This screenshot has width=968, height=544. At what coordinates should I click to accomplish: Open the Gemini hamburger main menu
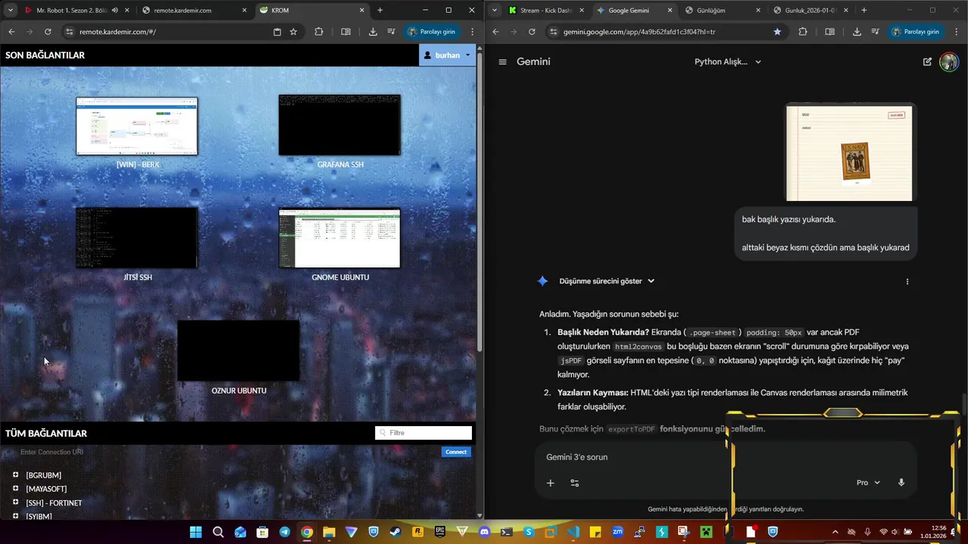click(502, 62)
